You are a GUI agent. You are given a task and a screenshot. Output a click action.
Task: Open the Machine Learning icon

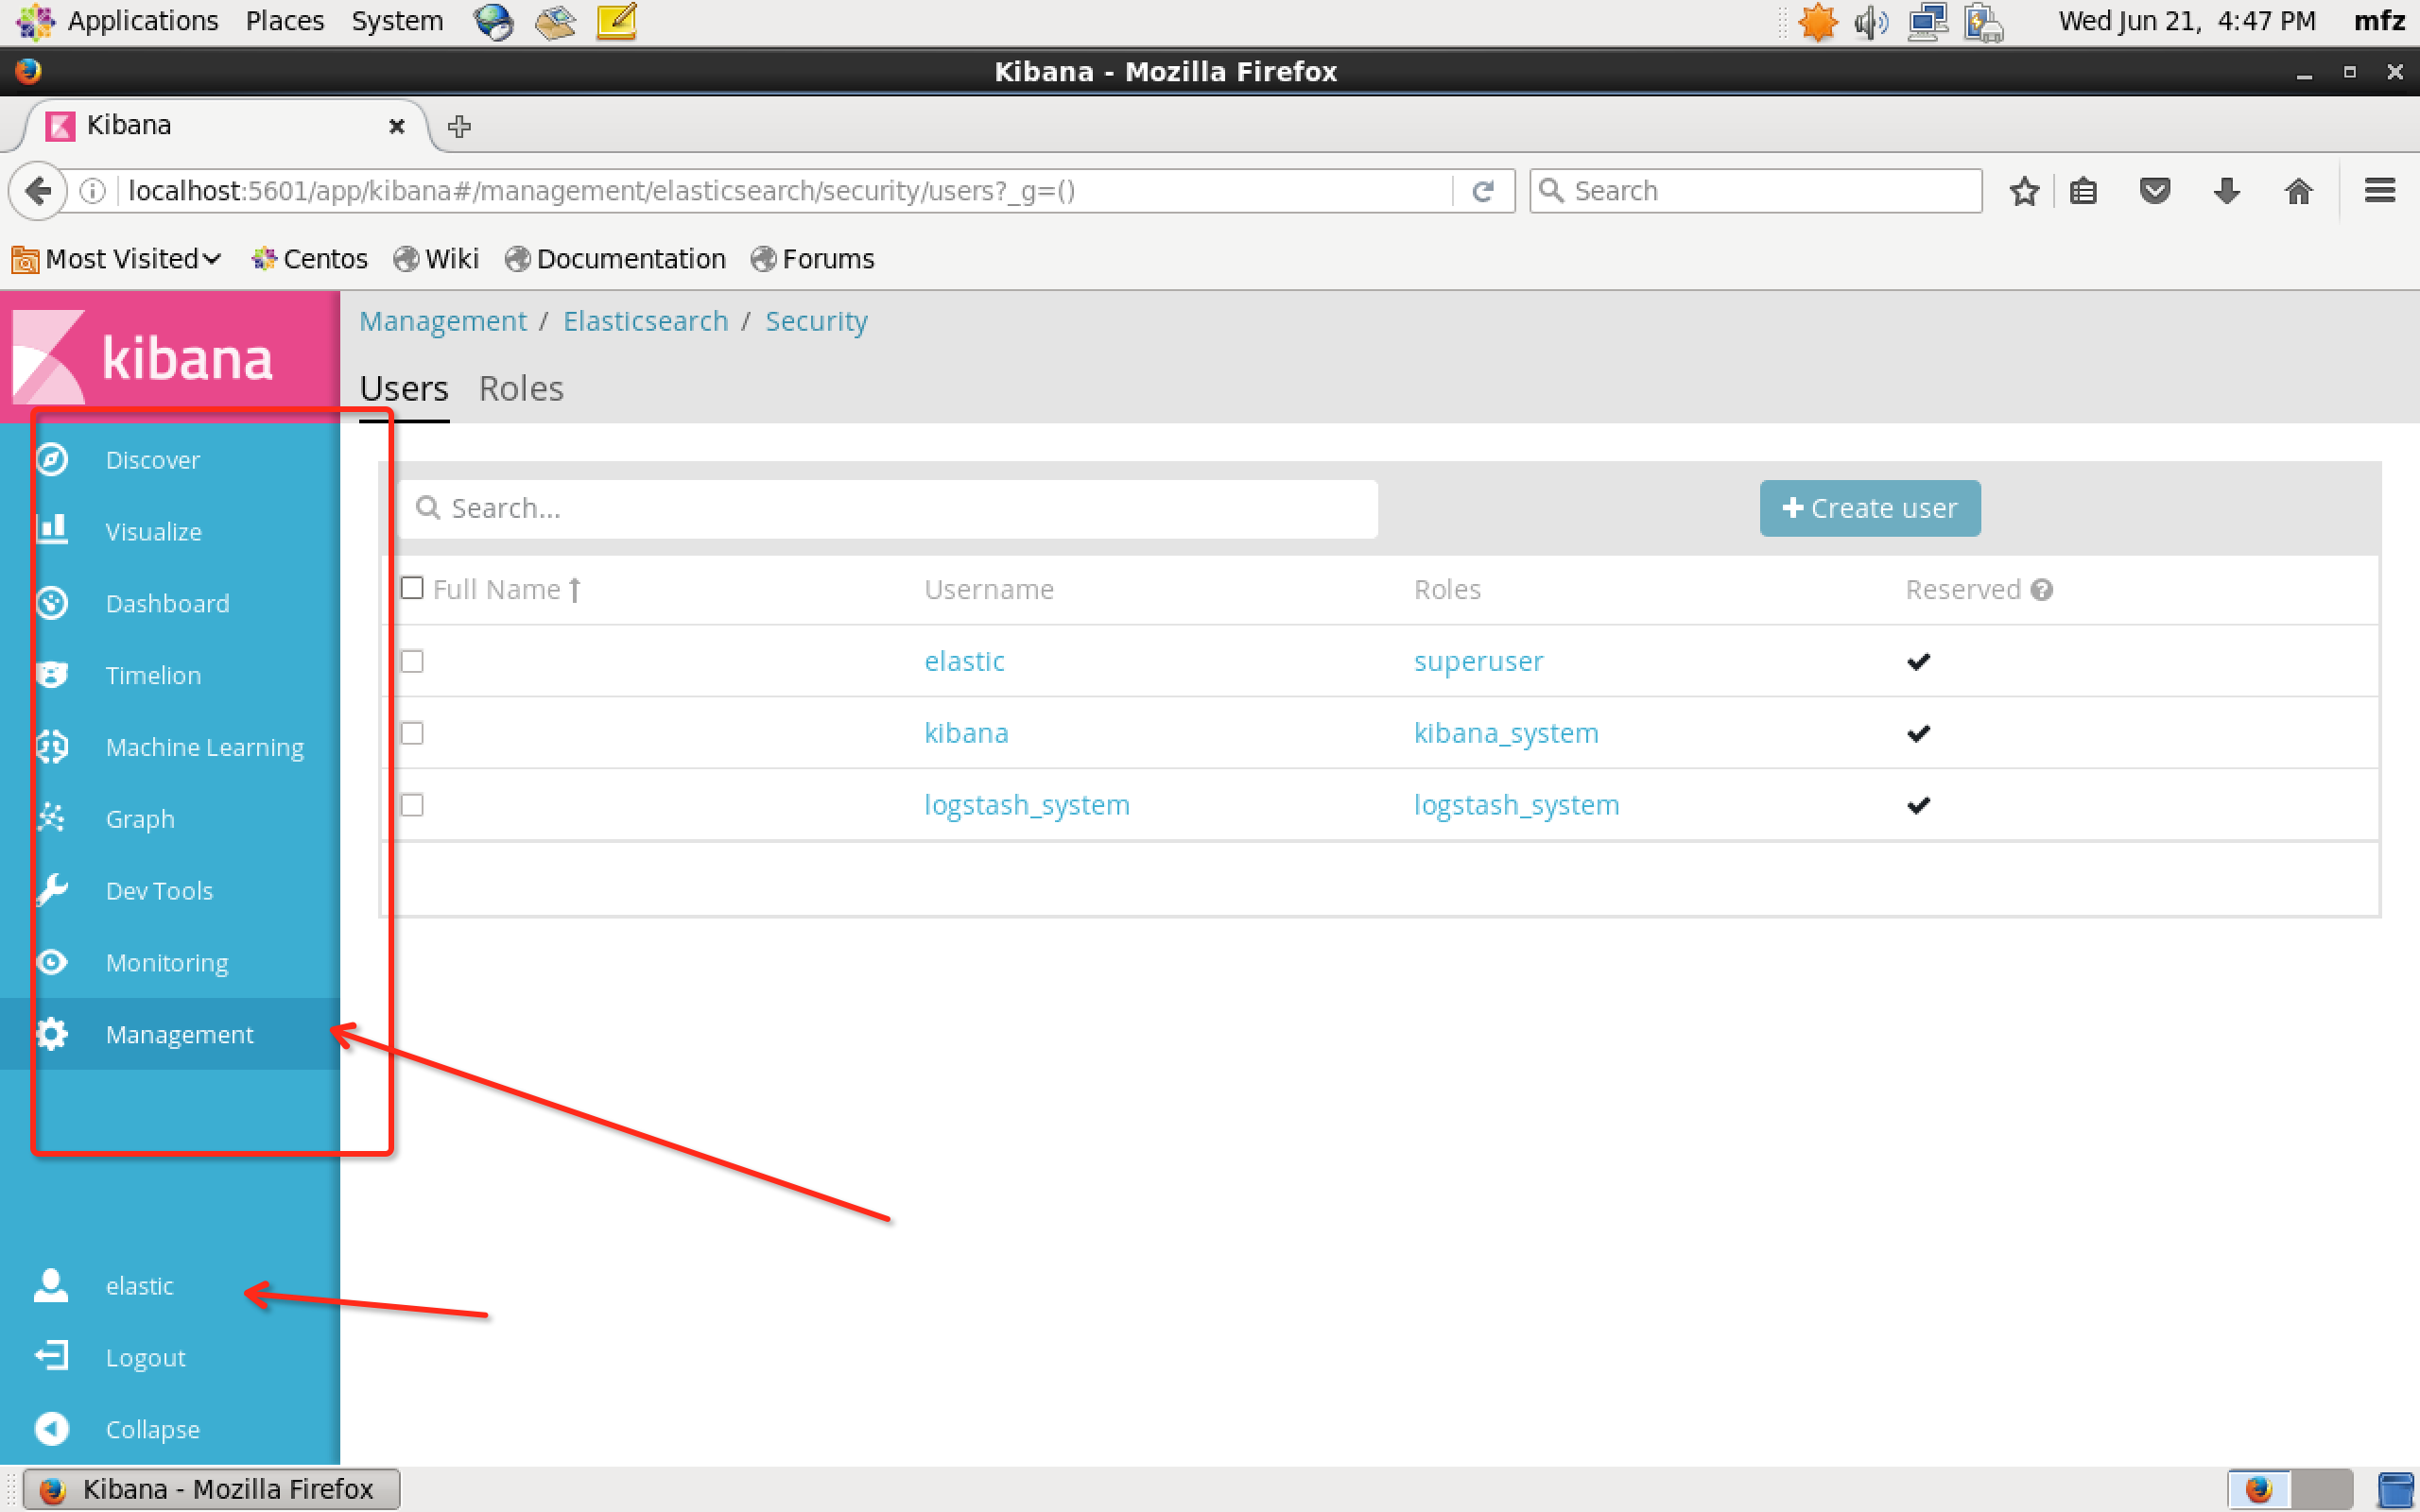52,746
